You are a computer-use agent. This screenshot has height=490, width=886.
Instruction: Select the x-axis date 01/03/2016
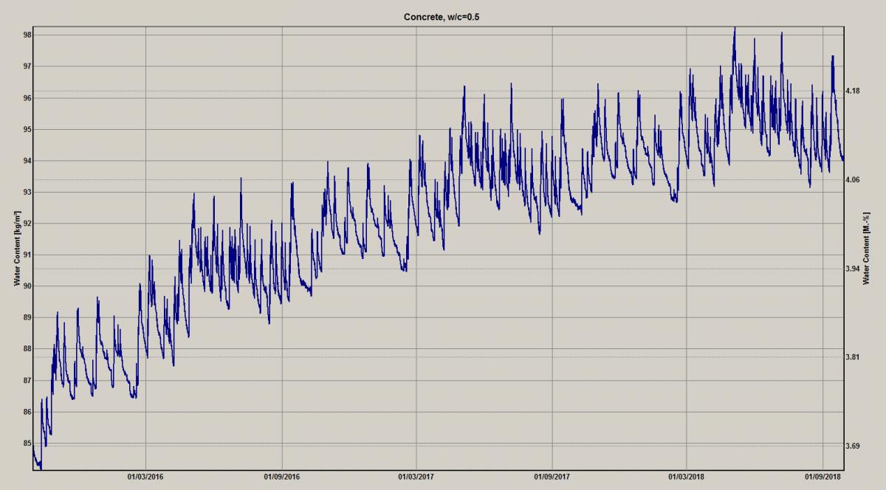(146, 477)
